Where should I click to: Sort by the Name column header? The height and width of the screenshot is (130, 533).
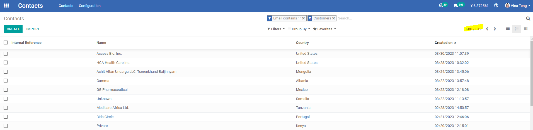coord(101,42)
